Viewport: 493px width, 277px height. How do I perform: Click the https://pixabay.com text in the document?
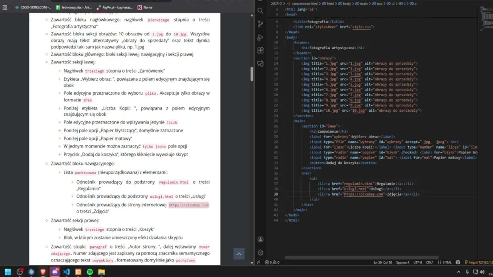click(189, 205)
